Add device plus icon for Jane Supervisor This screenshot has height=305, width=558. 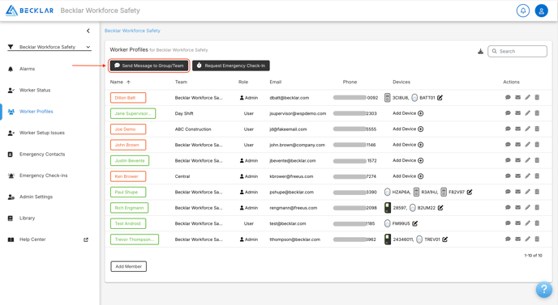coord(421,113)
